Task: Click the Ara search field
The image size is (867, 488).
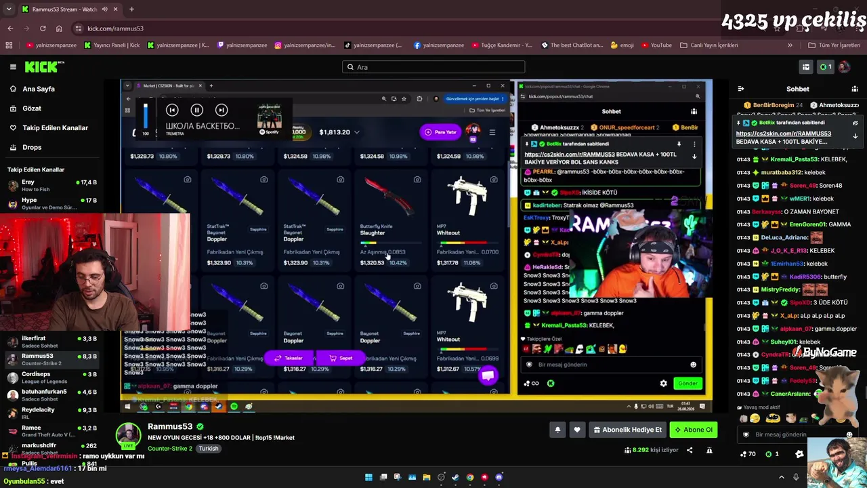Action: (x=433, y=67)
